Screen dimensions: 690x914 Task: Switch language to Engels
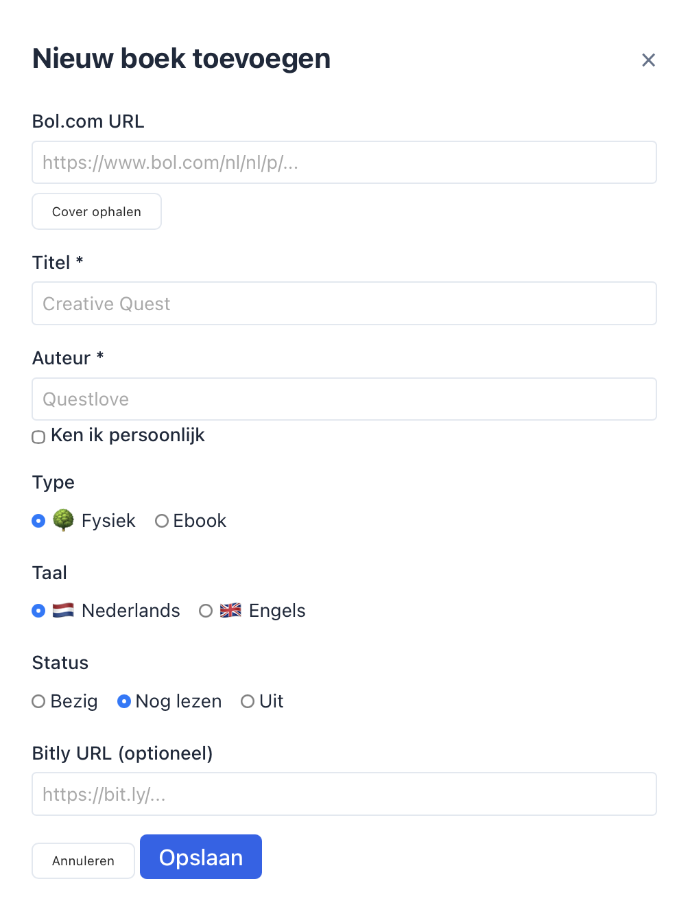click(x=205, y=611)
